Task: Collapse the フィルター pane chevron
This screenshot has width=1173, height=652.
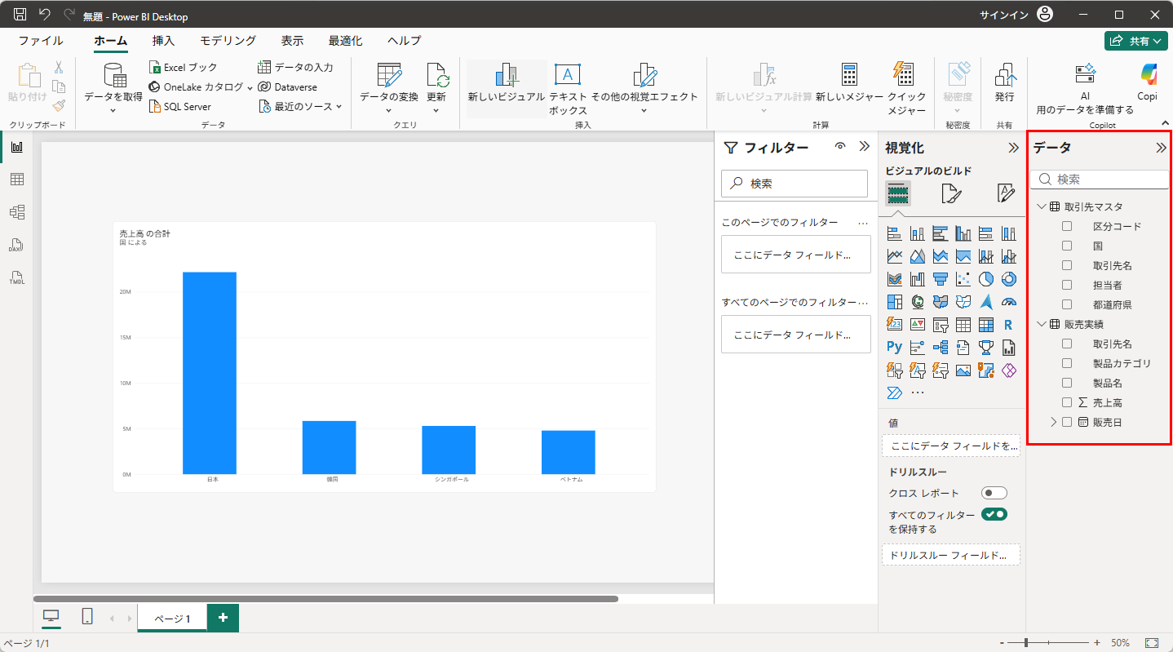Action: (x=865, y=147)
